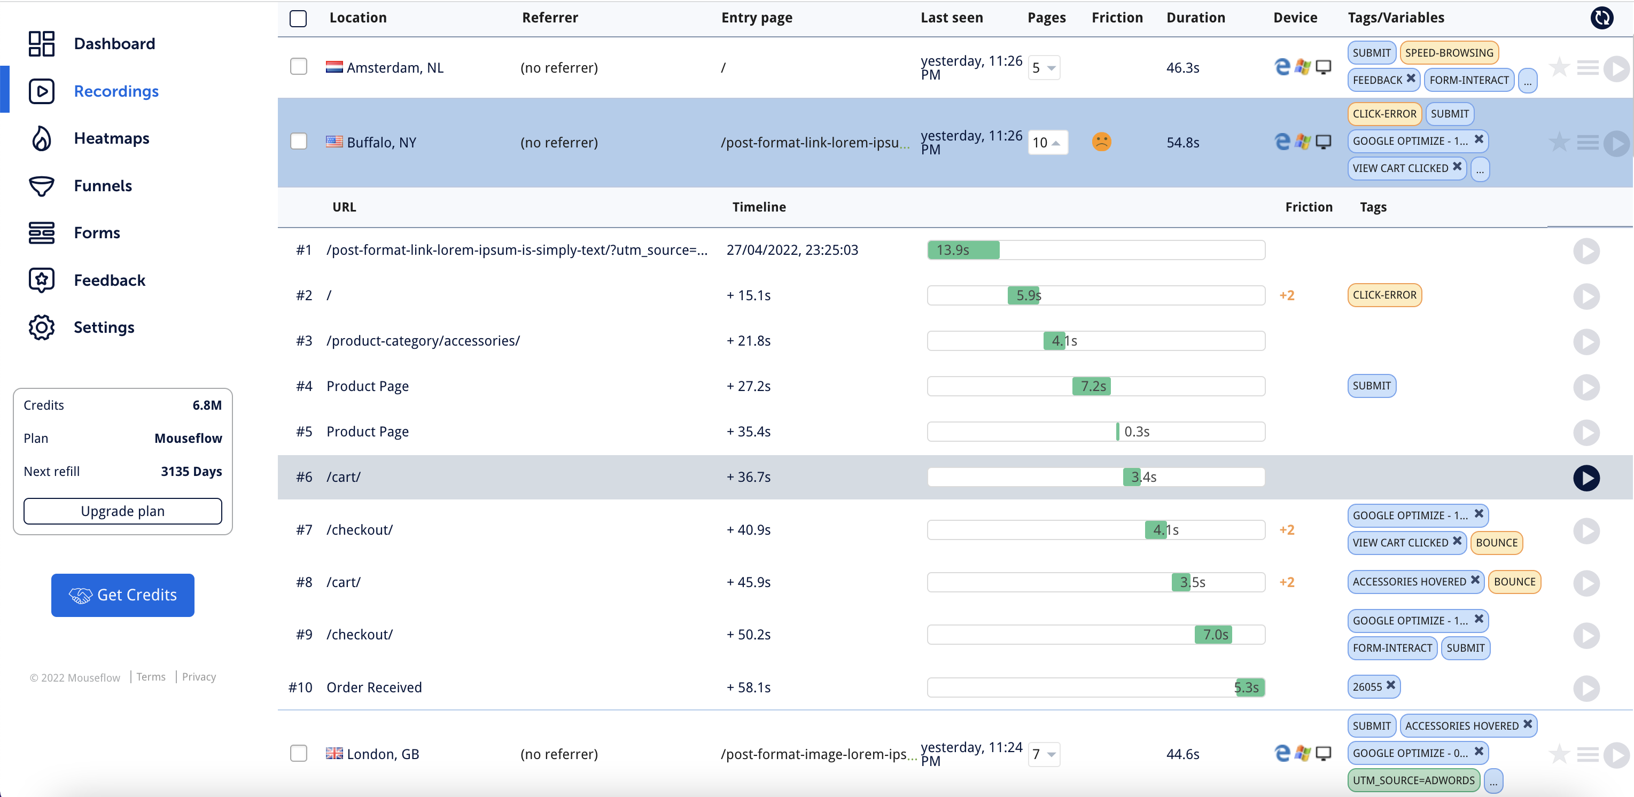This screenshot has width=1634, height=797.
Task: Open the Amsterdam recording's hamburger menu
Action: coord(1588,67)
